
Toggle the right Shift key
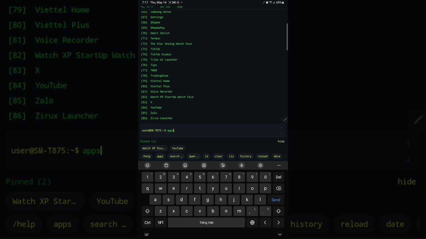279,211
